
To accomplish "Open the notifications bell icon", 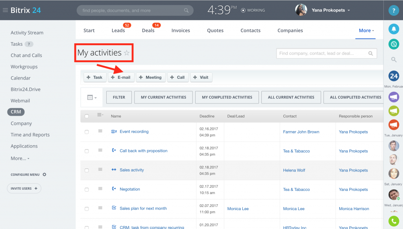I will (394, 29).
